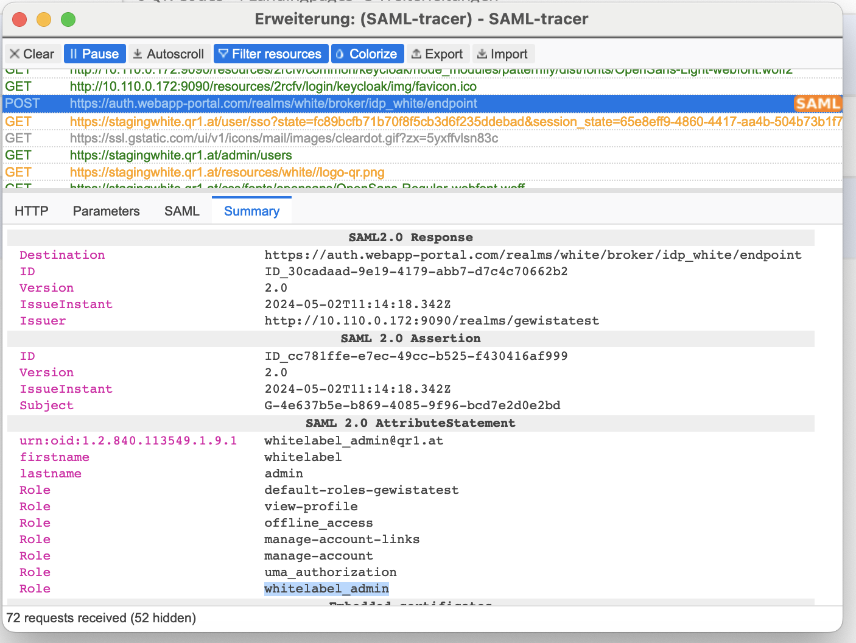
Task: Open the Summary tab
Action: pyautogui.click(x=251, y=211)
